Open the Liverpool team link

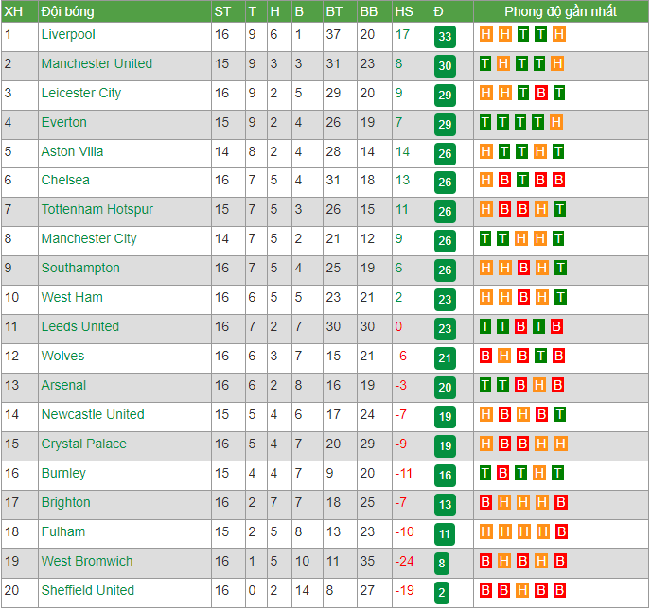pos(68,34)
